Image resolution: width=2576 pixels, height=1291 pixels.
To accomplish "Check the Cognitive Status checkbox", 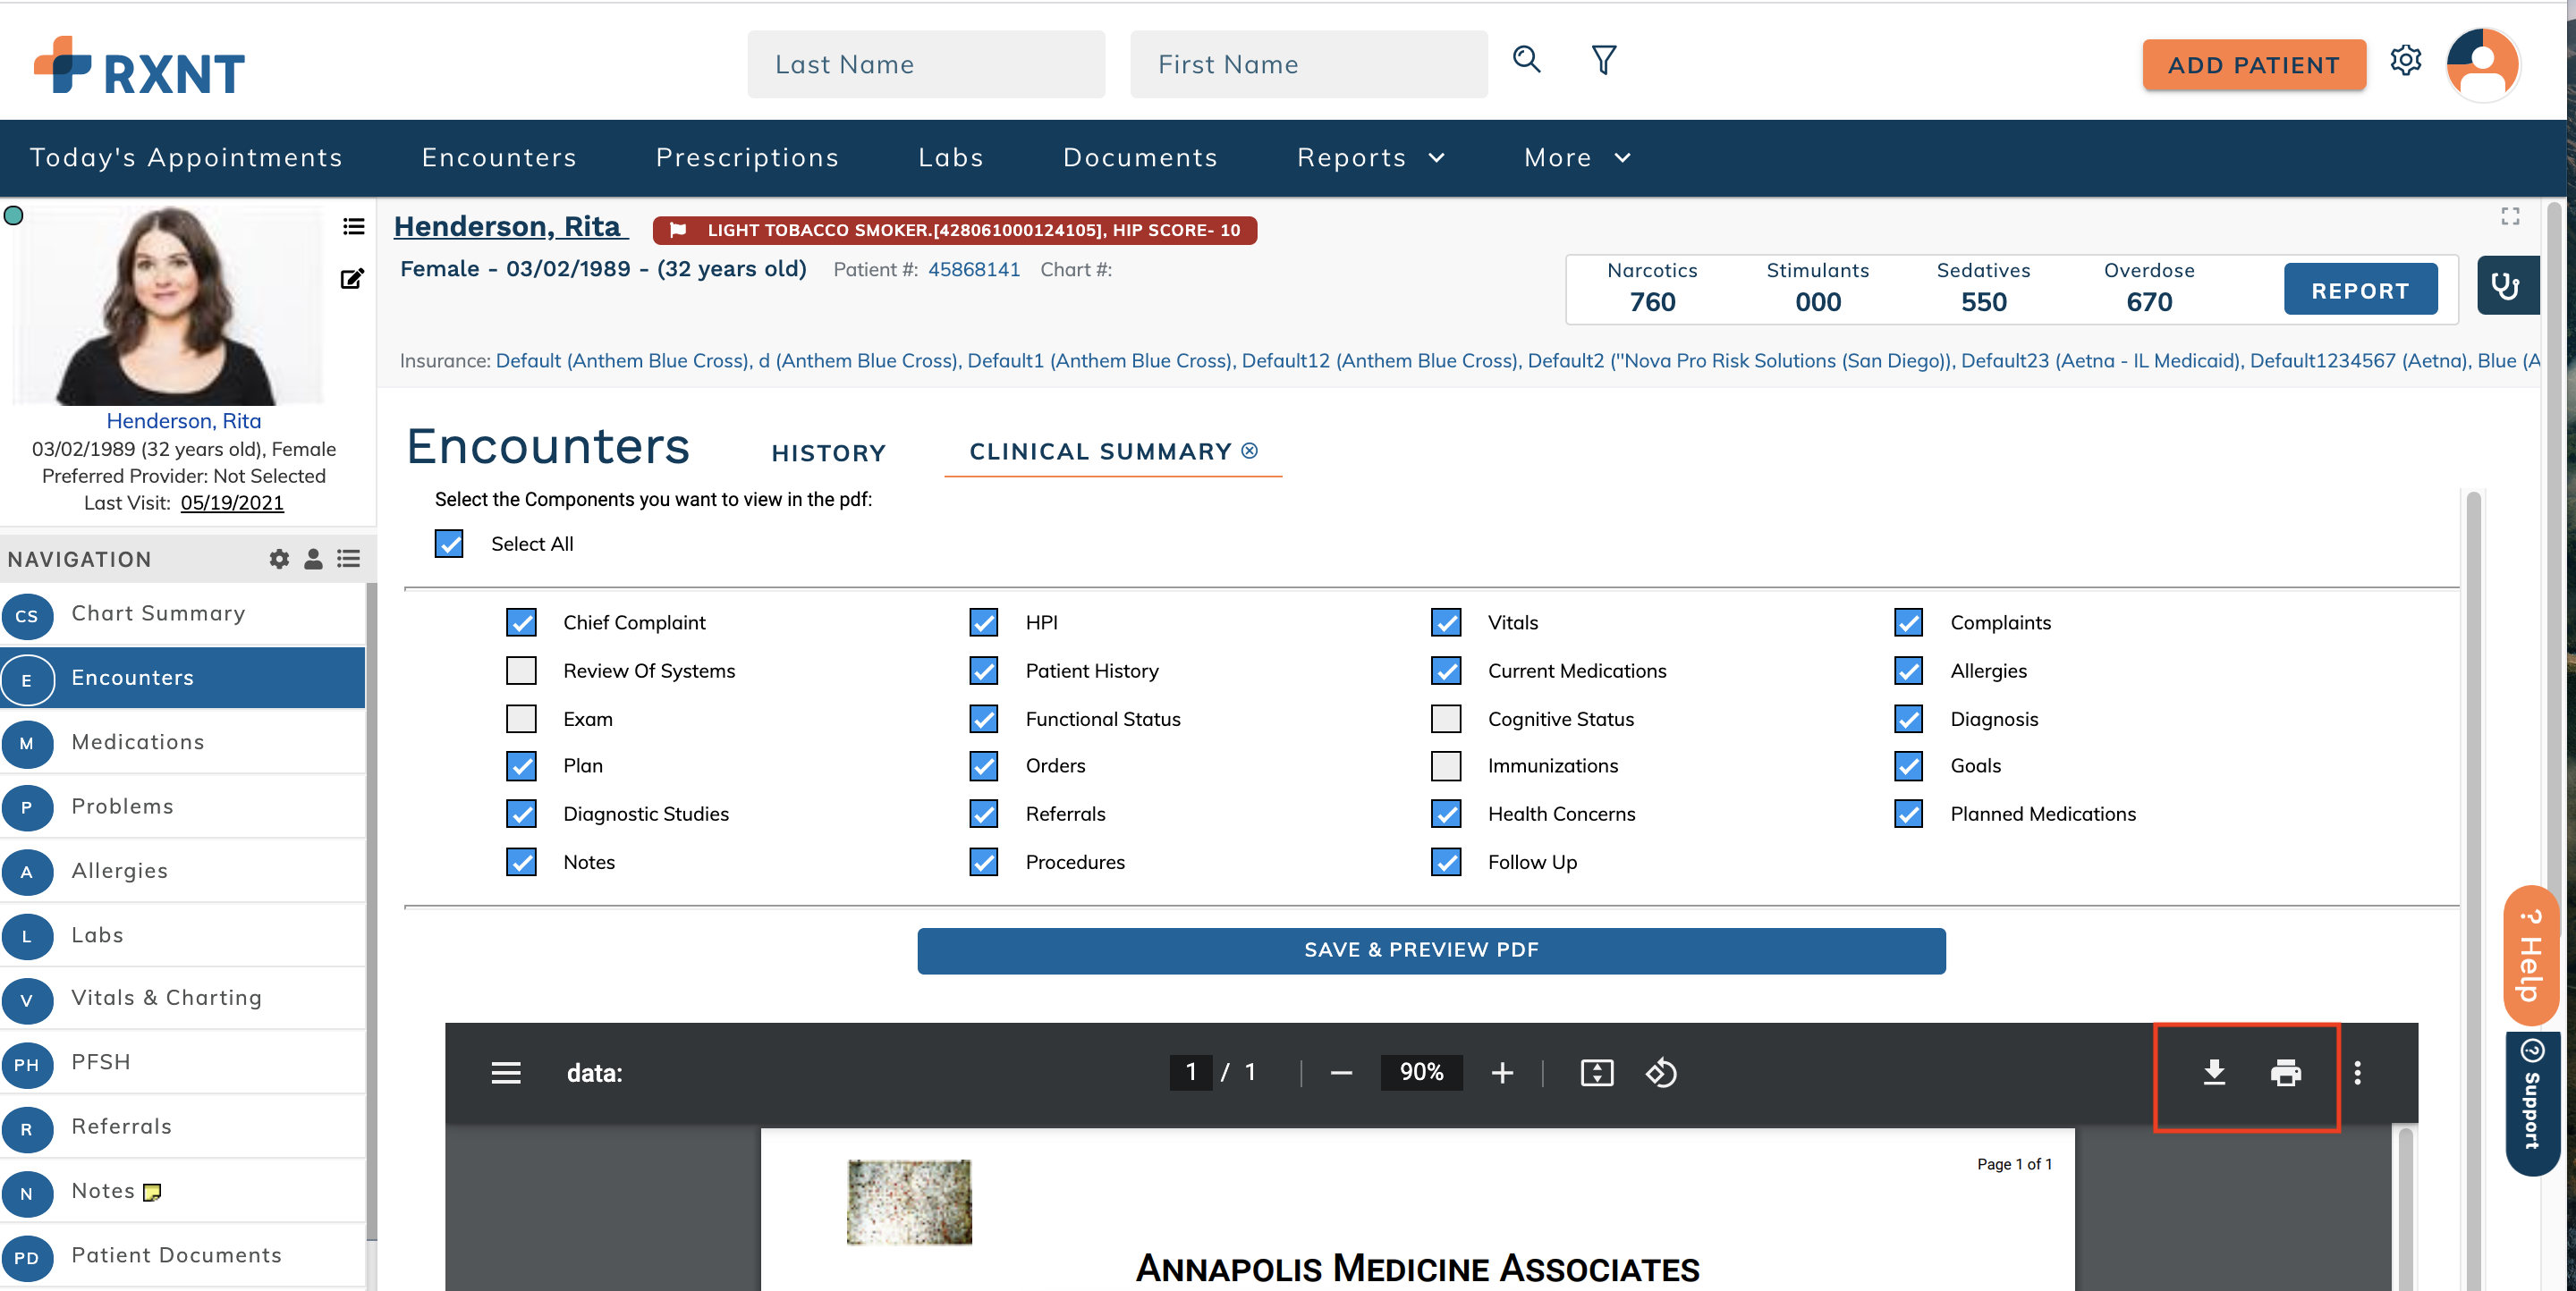I will click(x=1446, y=719).
